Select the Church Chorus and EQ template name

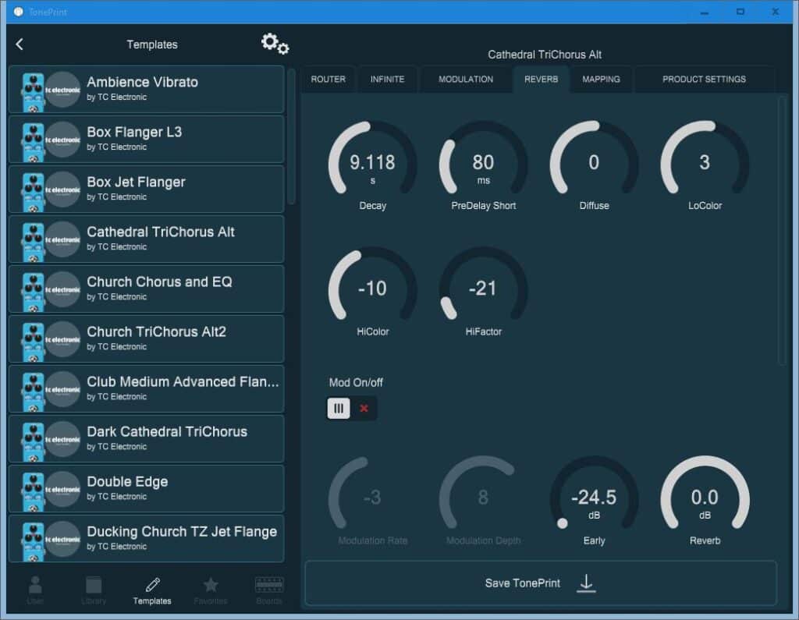[159, 282]
